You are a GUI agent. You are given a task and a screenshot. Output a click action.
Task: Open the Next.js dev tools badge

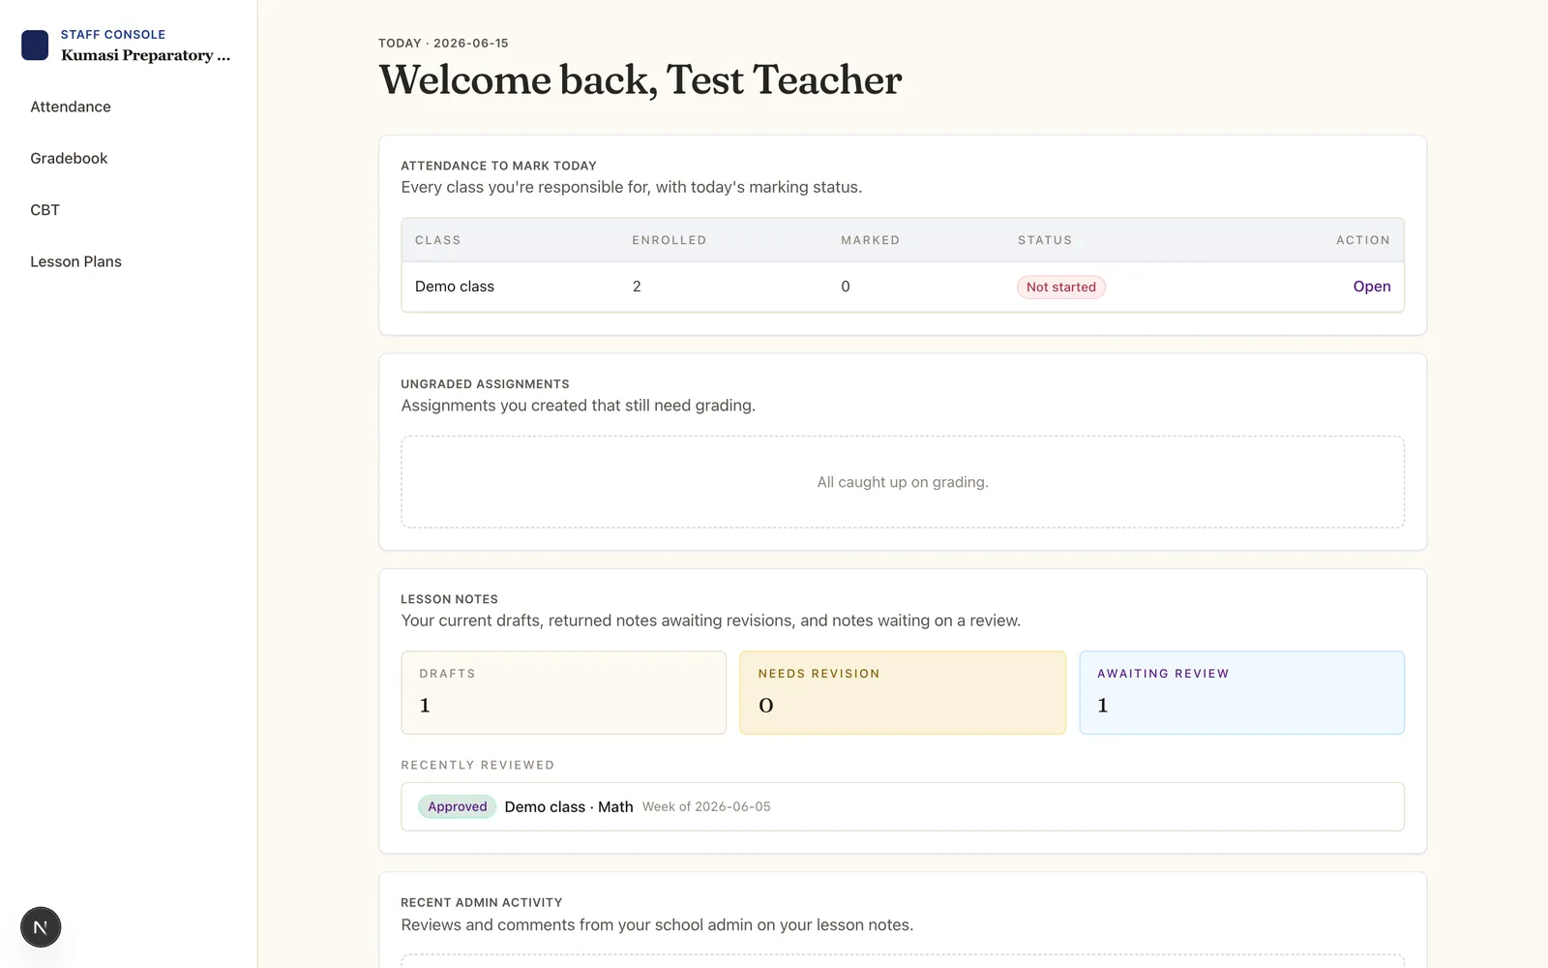pos(41,927)
